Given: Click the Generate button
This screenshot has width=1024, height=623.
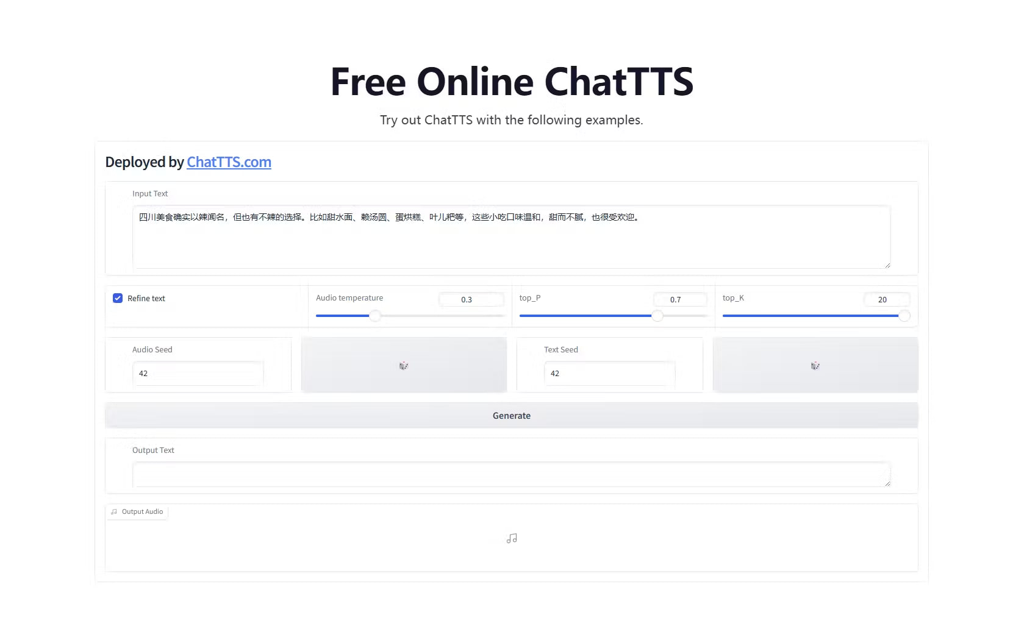Looking at the screenshot, I should click(x=512, y=416).
